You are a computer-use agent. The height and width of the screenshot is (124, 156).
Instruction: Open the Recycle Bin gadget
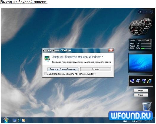[147, 107]
